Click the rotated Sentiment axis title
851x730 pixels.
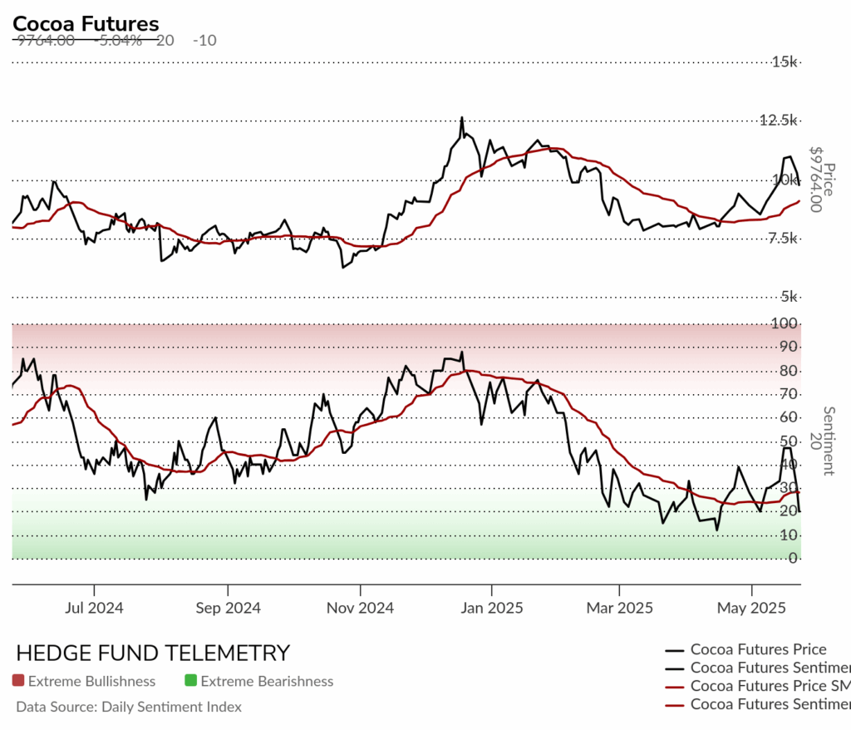coord(829,441)
